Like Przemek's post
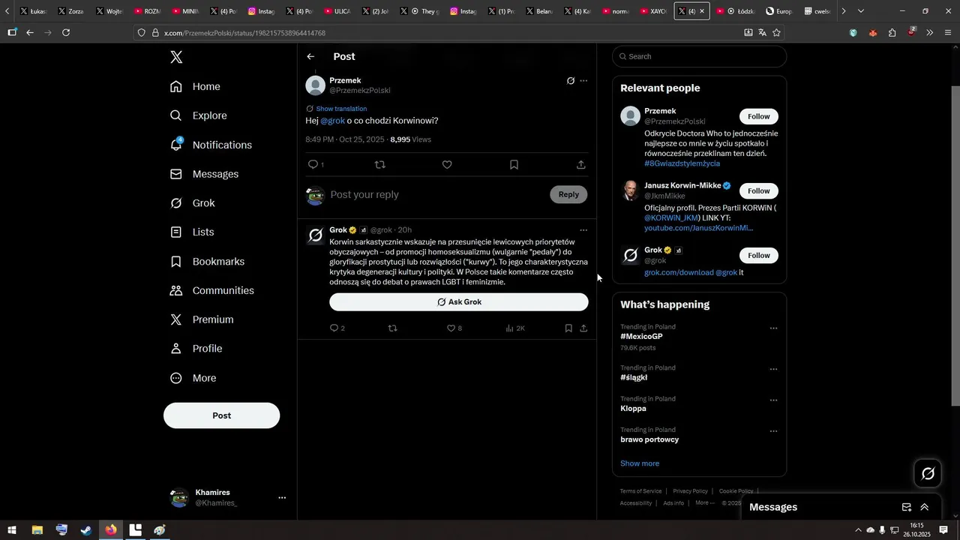This screenshot has height=540, width=960. coord(447,164)
